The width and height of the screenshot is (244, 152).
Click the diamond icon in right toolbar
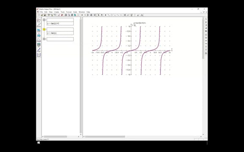click(x=206, y=38)
